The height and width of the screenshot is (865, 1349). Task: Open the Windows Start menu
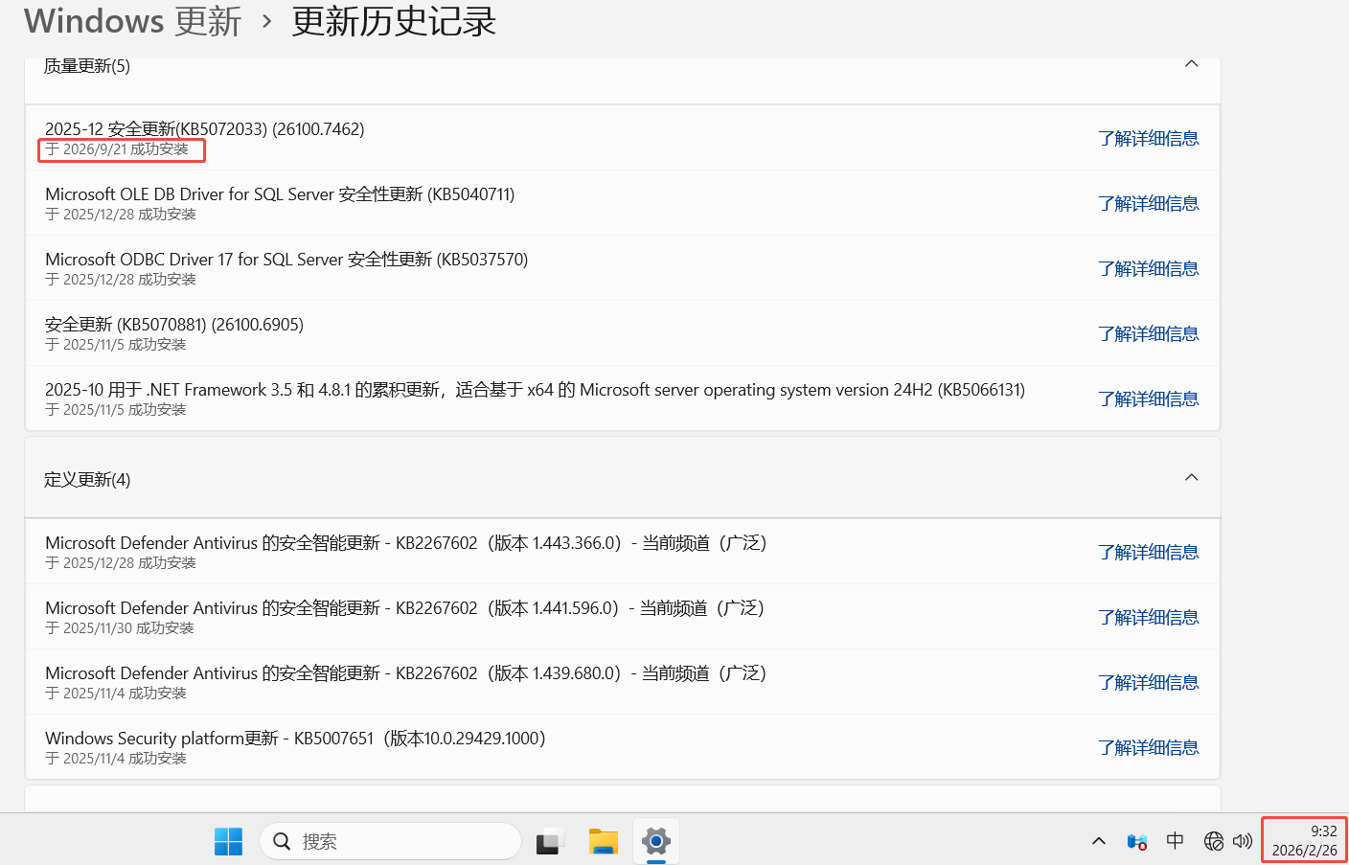(228, 841)
